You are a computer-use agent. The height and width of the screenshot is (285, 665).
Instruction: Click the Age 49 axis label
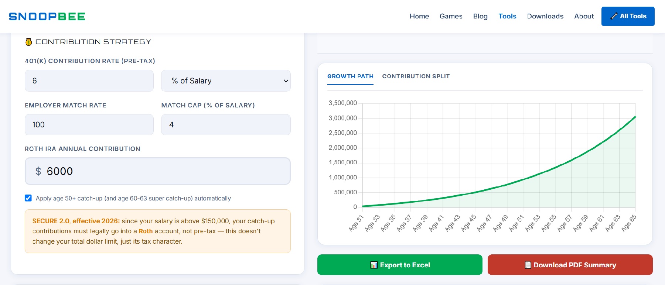(501, 223)
